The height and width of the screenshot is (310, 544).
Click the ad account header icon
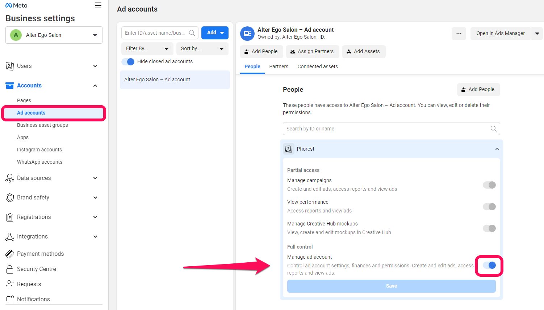pos(247,34)
